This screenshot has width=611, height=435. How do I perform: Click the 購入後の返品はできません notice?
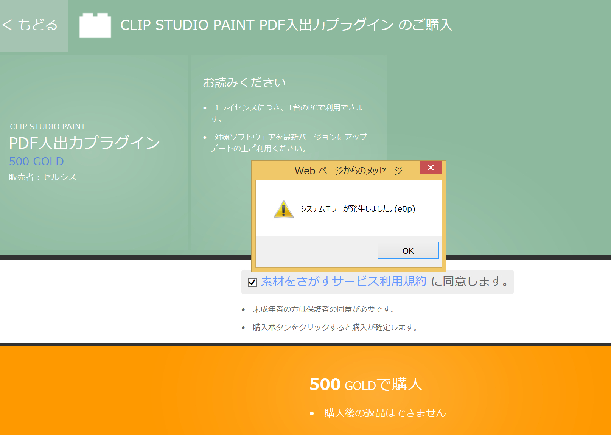coord(385,413)
